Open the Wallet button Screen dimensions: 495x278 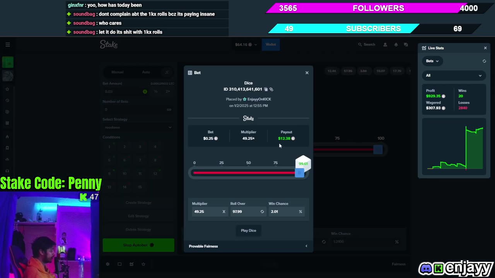[271, 45]
